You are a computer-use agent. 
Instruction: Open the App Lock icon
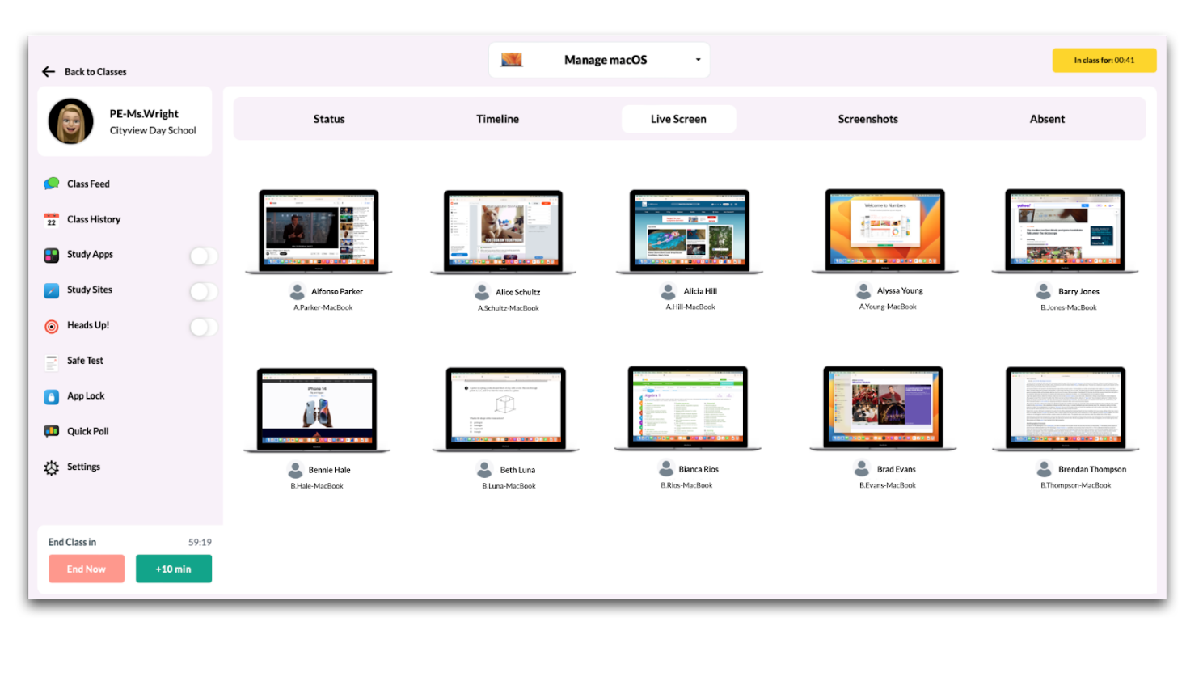pos(52,396)
